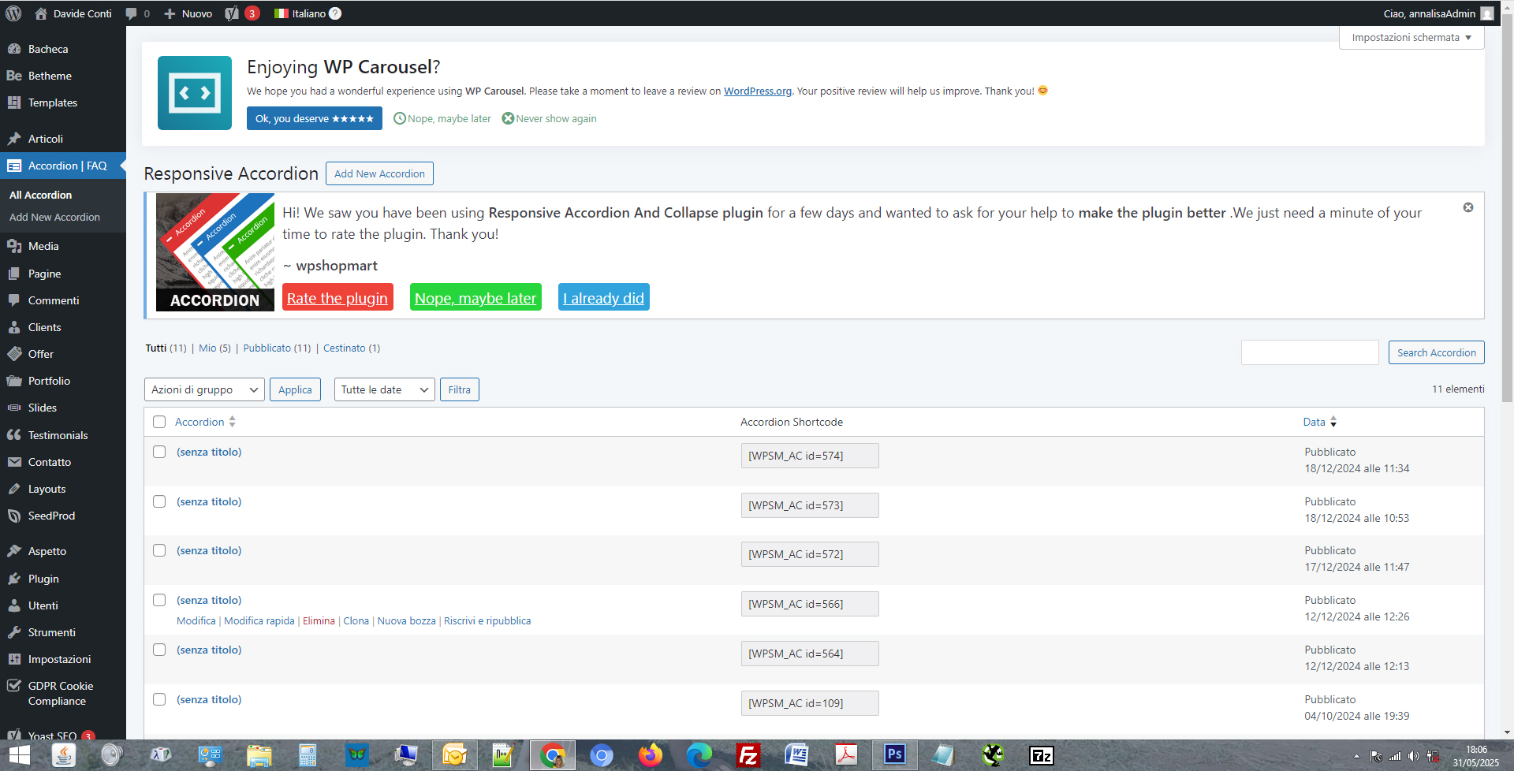Click the Add New Accordion button
The height and width of the screenshot is (771, 1514).
coord(379,173)
